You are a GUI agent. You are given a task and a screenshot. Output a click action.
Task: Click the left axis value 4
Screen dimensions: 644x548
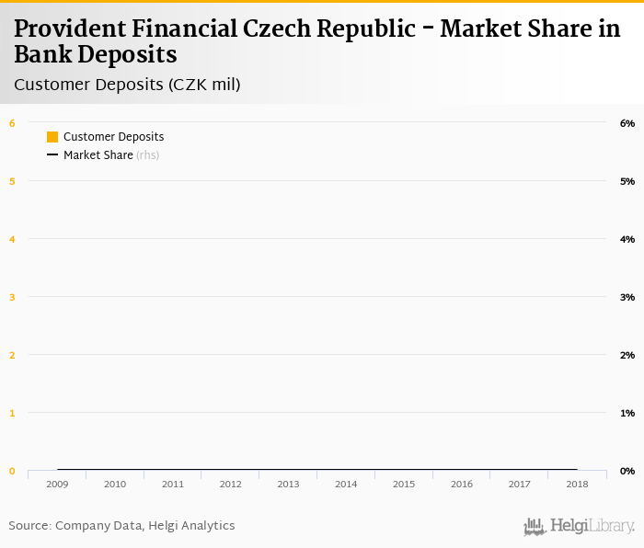tap(12, 239)
